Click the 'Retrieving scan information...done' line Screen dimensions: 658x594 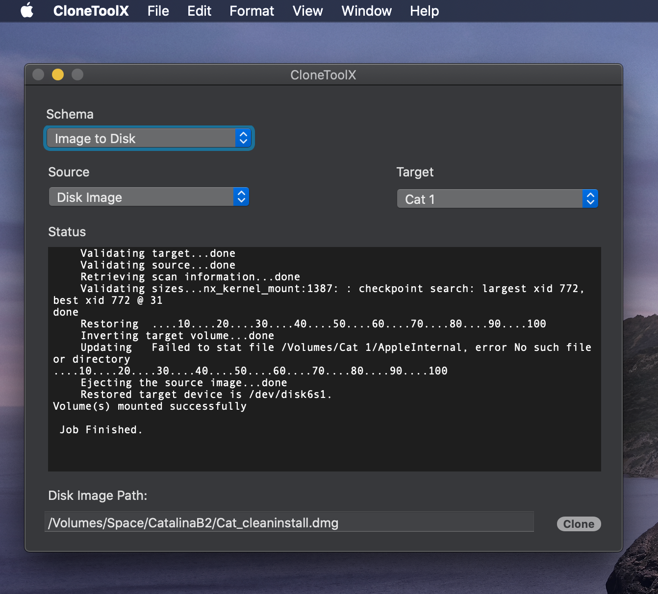pyautogui.click(x=190, y=277)
